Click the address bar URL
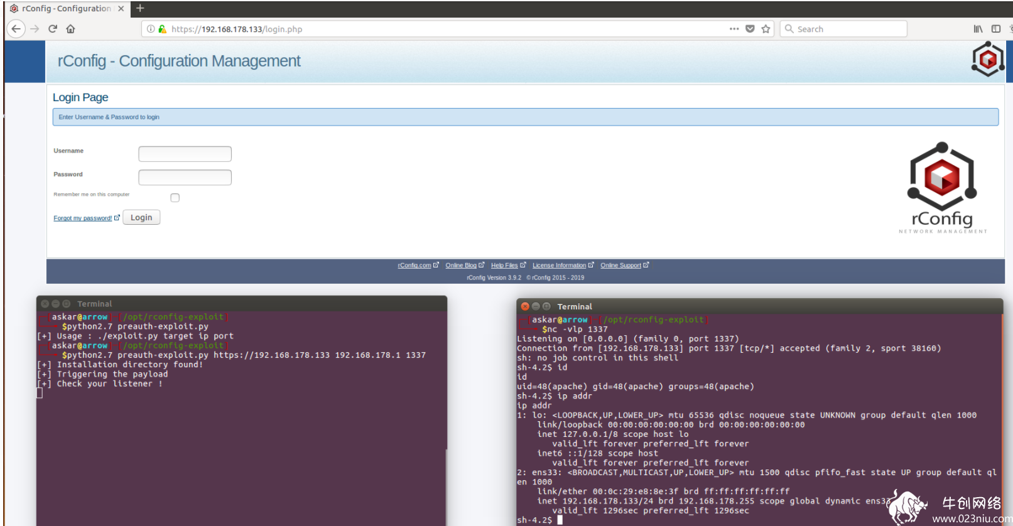Image resolution: width=1013 pixels, height=526 pixels. tap(237, 29)
